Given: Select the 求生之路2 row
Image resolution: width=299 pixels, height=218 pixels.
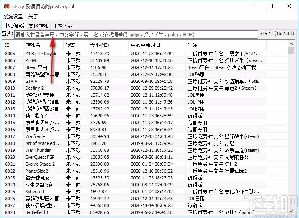Looking at the screenshot, I should (145, 185).
